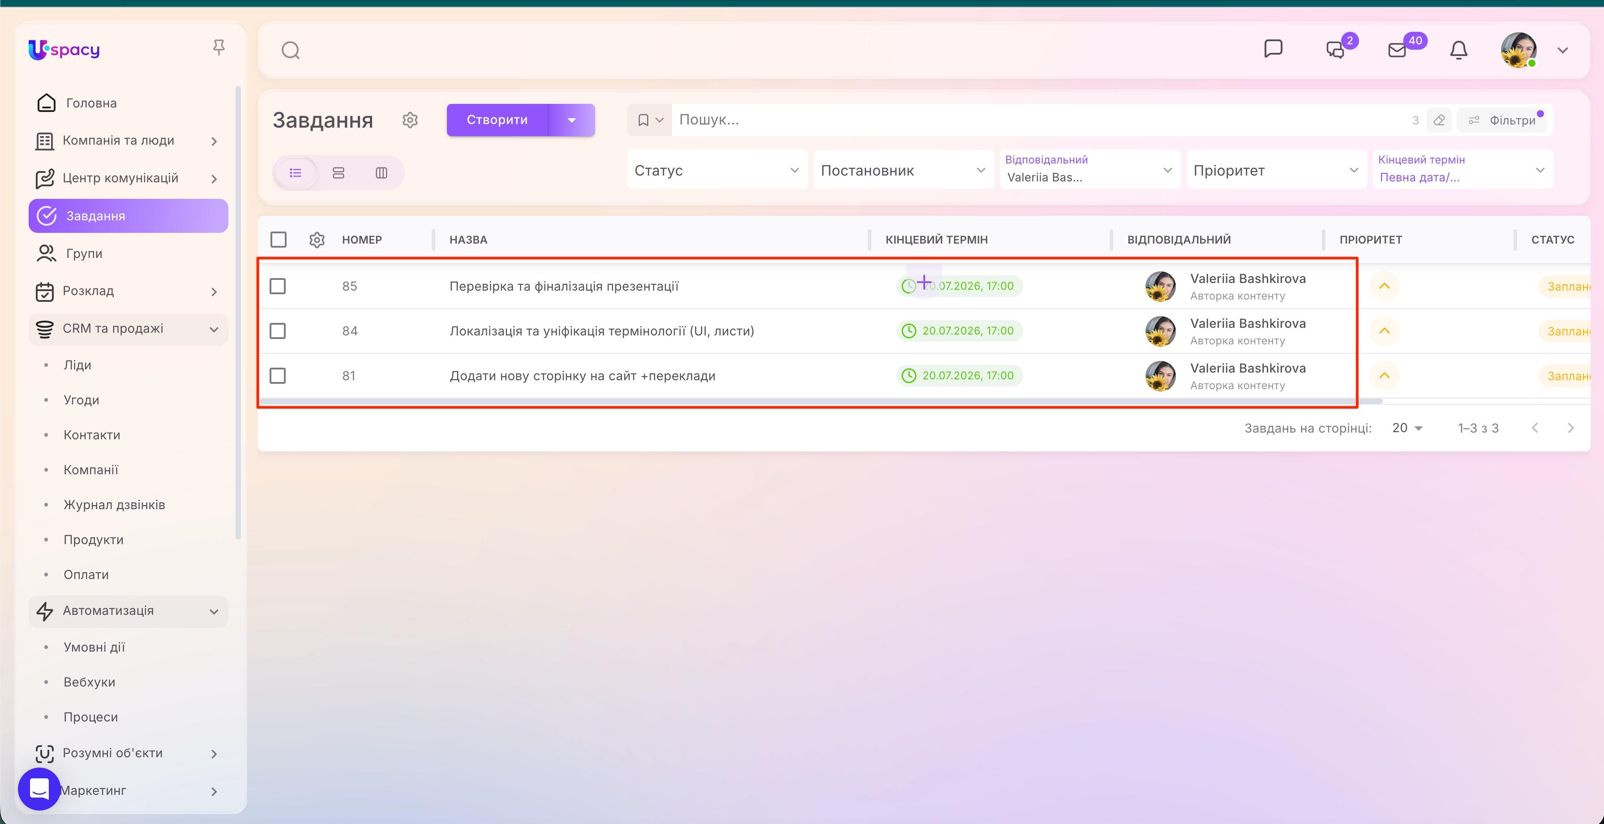Screen dimensions: 1604x824
Task: Clear applied filters with the eraser icon
Action: (x=1439, y=120)
